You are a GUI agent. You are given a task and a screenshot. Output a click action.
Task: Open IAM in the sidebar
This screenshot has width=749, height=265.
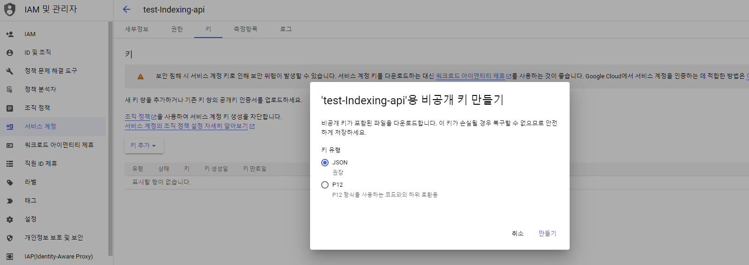[x=53, y=34]
